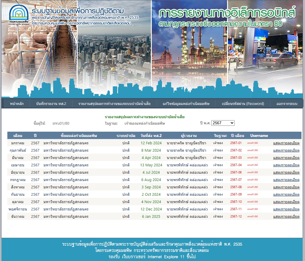Show details for เมษายน row

[286, 165]
